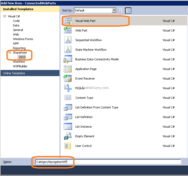Select the Windows Forms category
This screenshot has width=188, height=176.
23,39
